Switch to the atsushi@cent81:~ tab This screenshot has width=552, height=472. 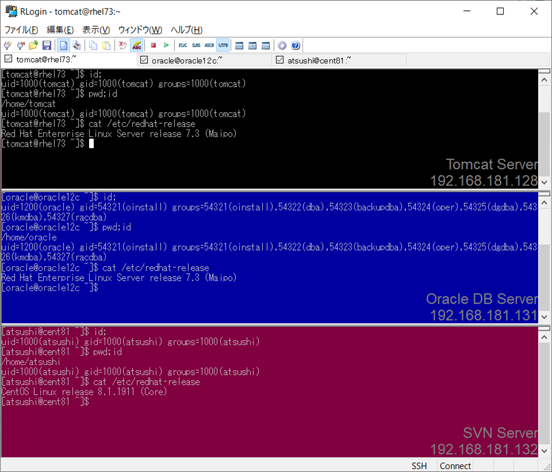click(x=340, y=60)
